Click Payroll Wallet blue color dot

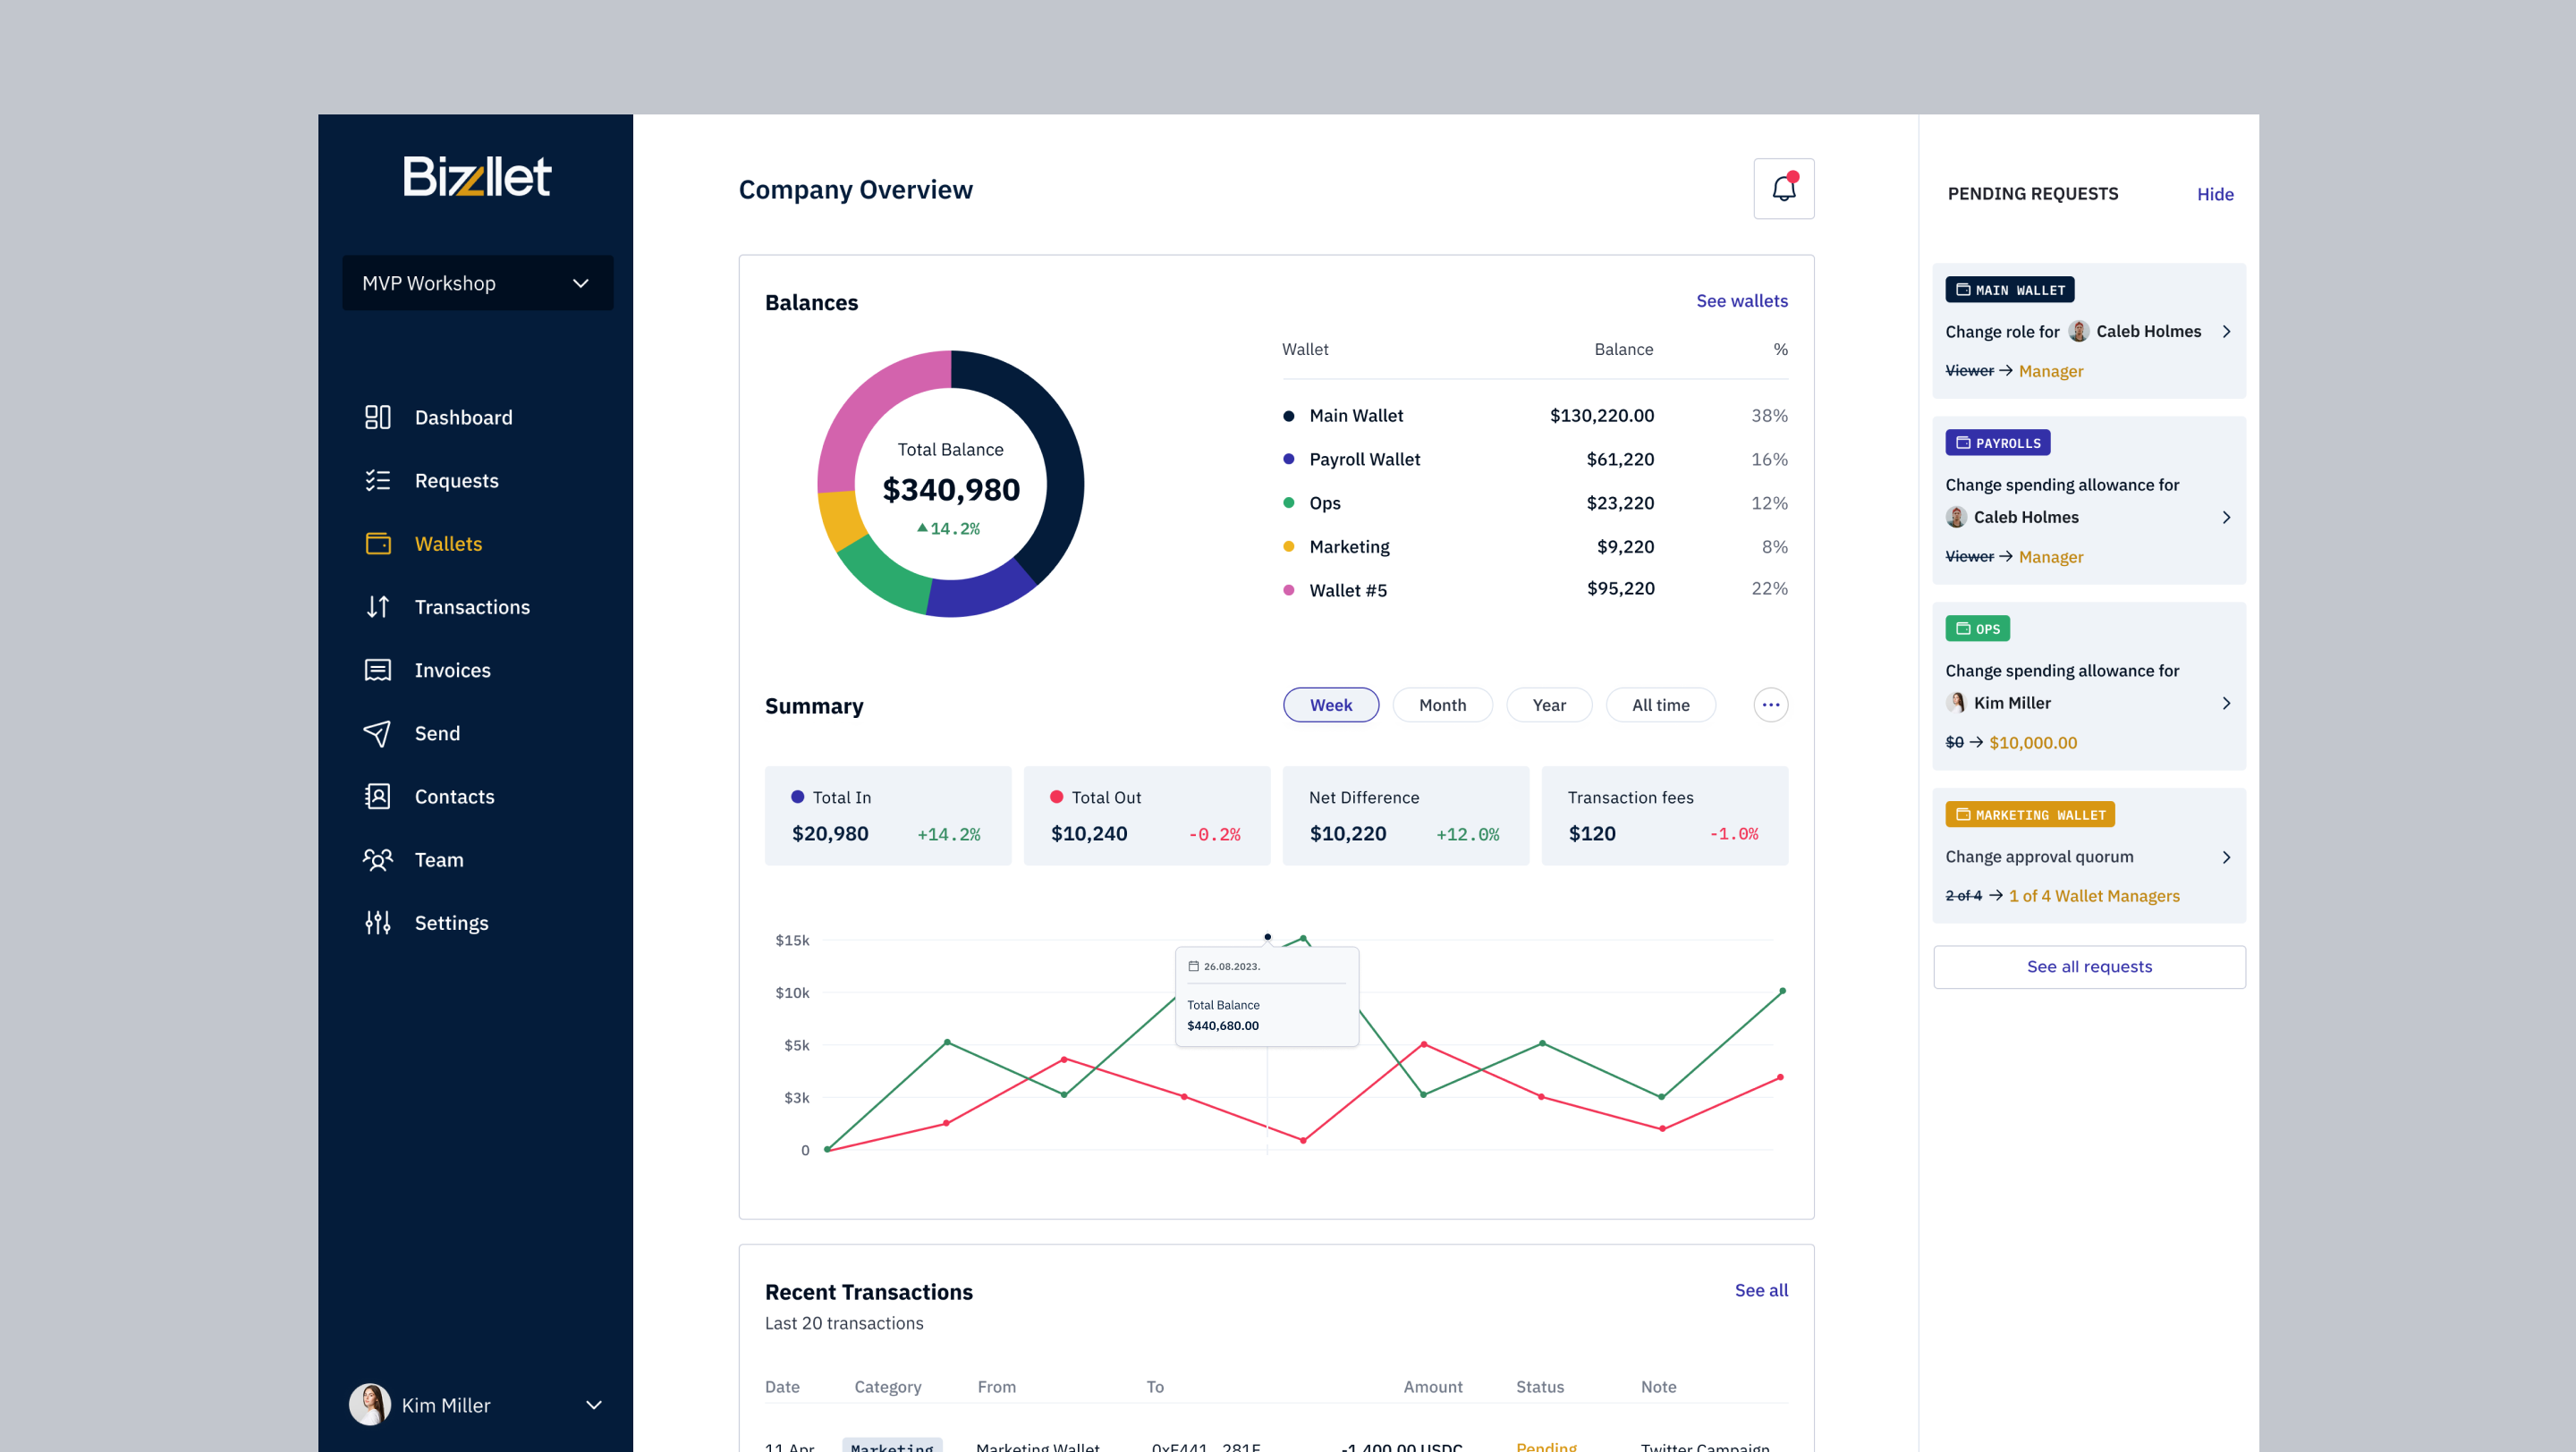pyautogui.click(x=1288, y=459)
